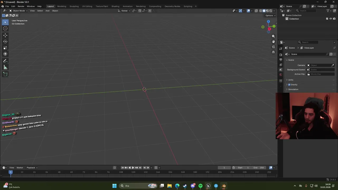Select the Add Cube tool
Screen dimensions: 338x190
[5, 74]
